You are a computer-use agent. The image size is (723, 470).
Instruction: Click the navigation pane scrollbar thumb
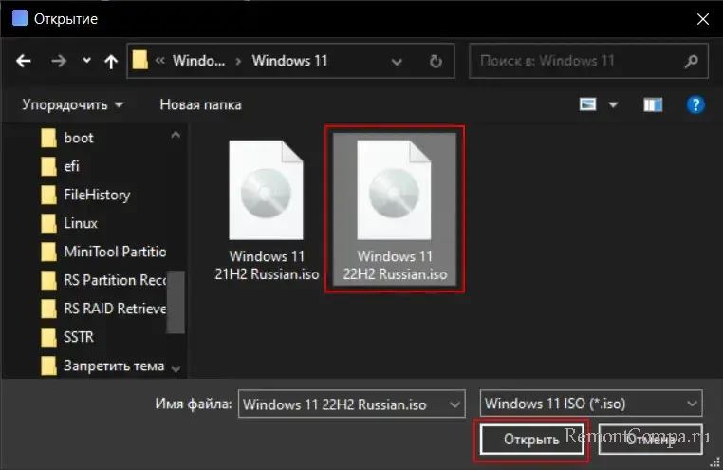(x=176, y=302)
